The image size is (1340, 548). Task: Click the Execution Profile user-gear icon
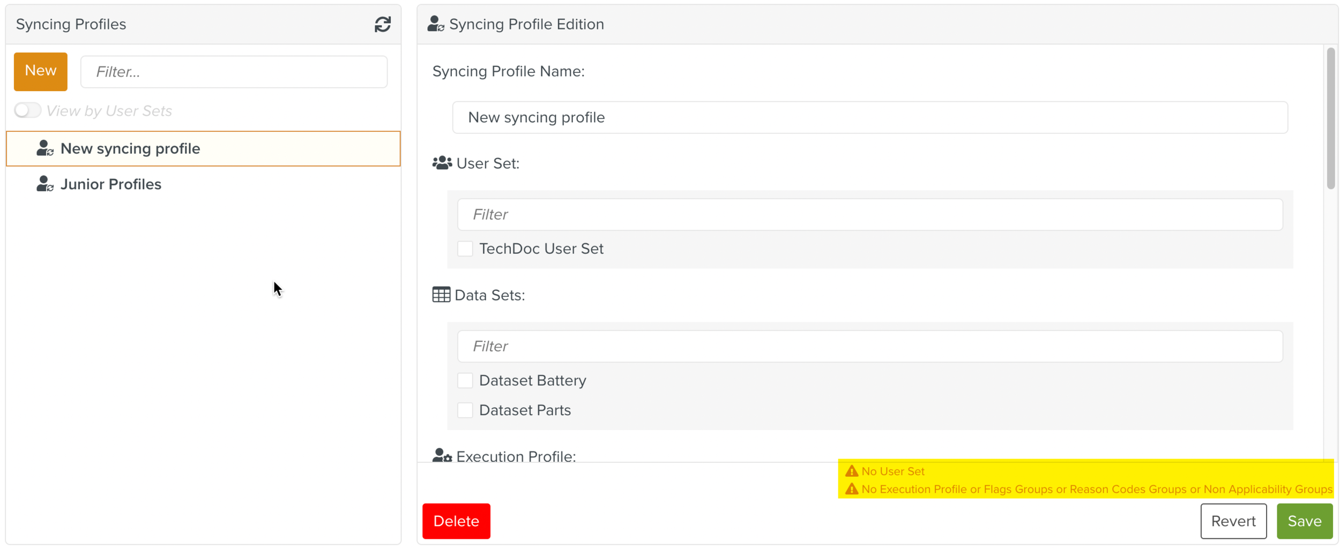[442, 456]
